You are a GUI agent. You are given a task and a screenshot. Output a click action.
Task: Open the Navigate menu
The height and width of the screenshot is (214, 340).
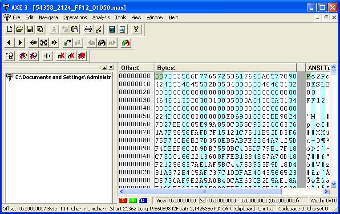coord(49,17)
